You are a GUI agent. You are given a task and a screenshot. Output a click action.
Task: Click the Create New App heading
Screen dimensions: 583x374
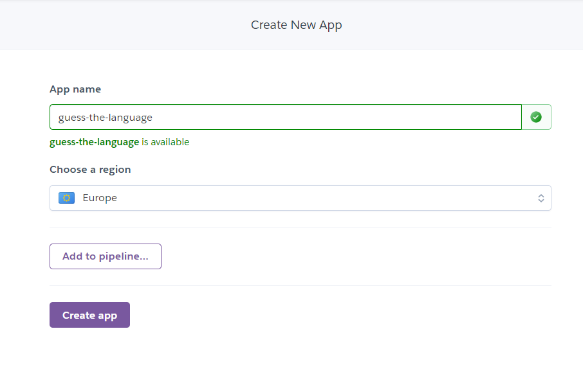click(x=297, y=25)
